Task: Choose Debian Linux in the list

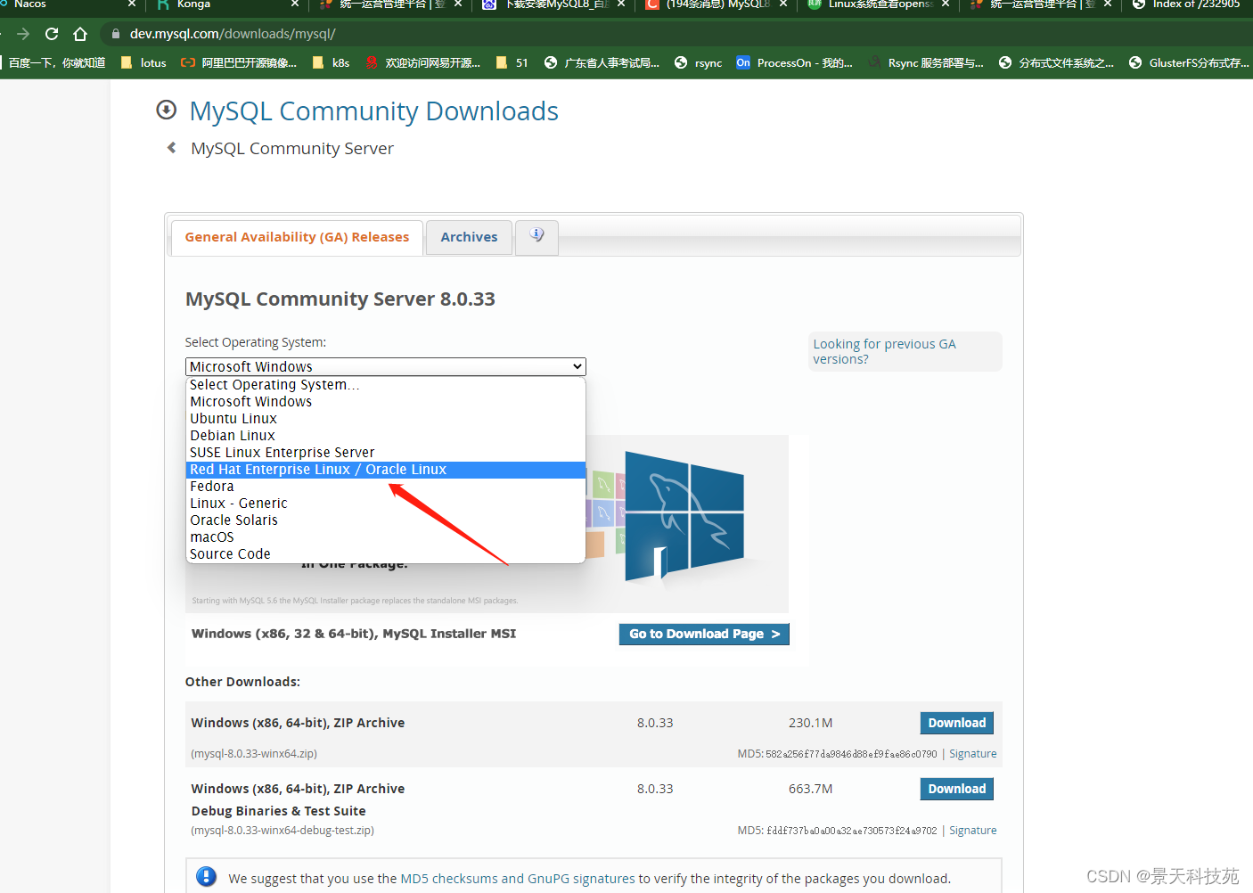Action: coord(385,436)
